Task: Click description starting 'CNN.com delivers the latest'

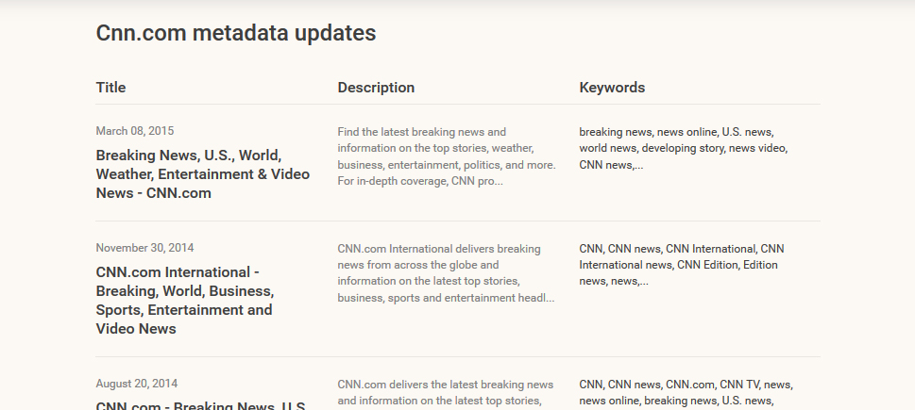Action: coord(445,385)
